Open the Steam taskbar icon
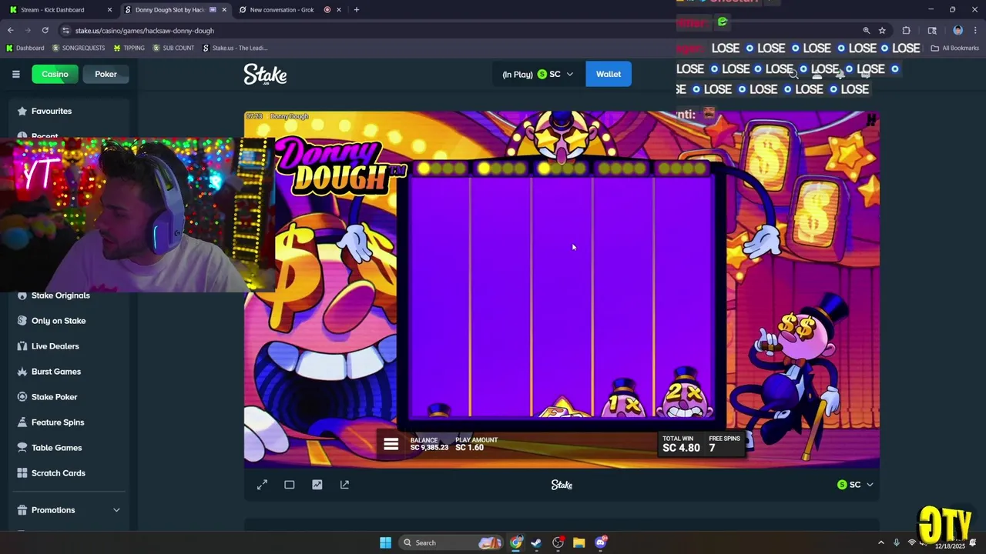986x554 pixels. coord(536,542)
